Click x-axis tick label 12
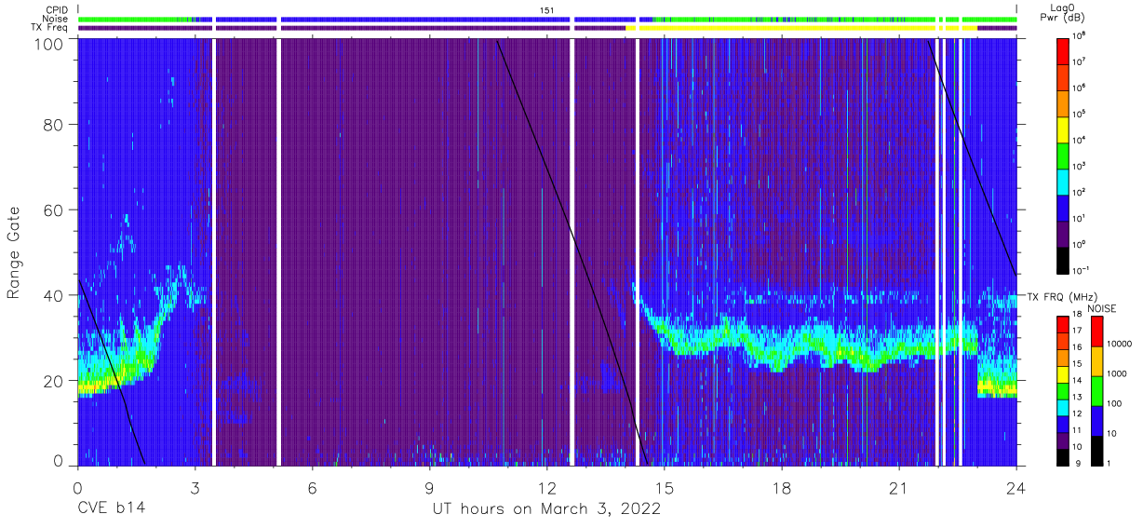1143x528 pixels. click(x=547, y=488)
